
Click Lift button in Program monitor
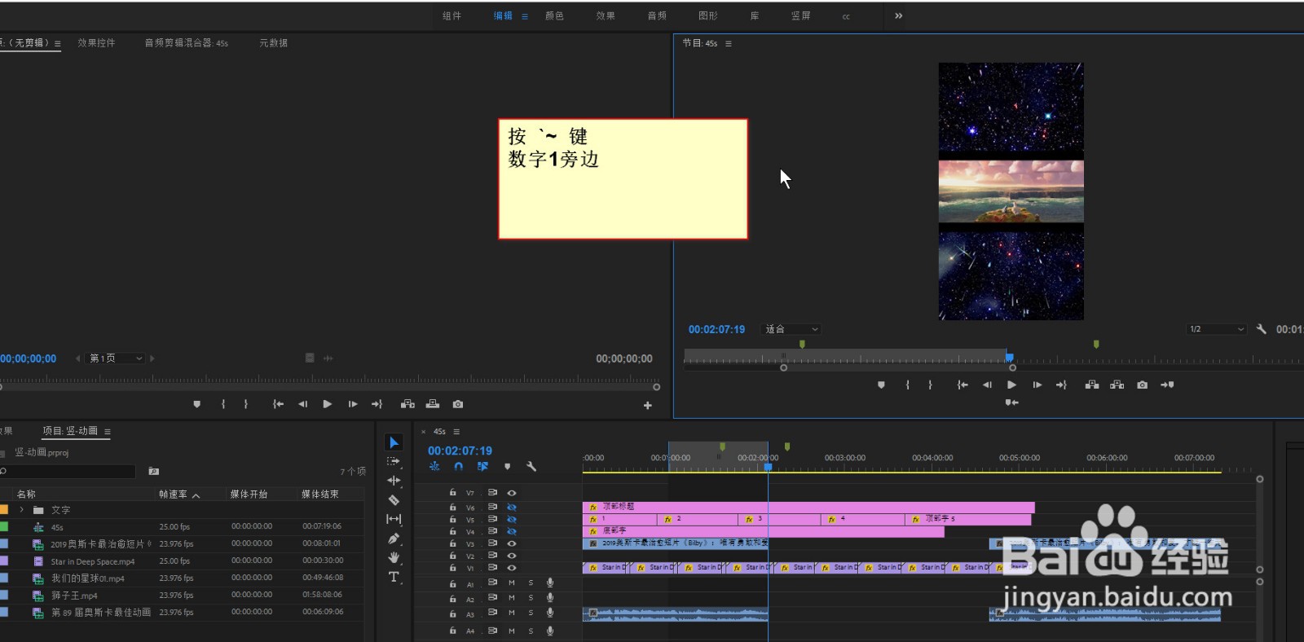[1092, 385]
